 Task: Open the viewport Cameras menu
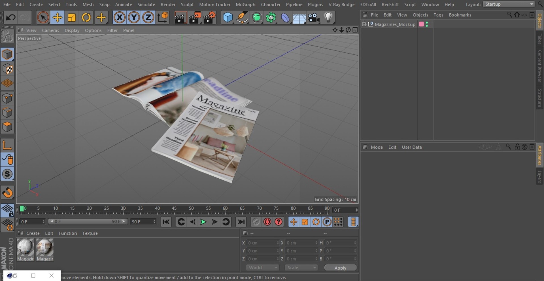click(x=50, y=30)
